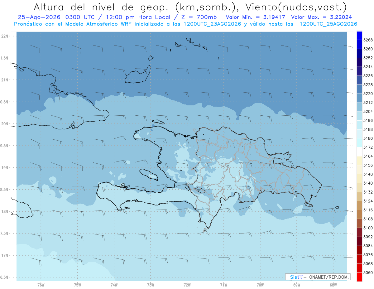Click the 70W longitude axis label

pos(260,285)
